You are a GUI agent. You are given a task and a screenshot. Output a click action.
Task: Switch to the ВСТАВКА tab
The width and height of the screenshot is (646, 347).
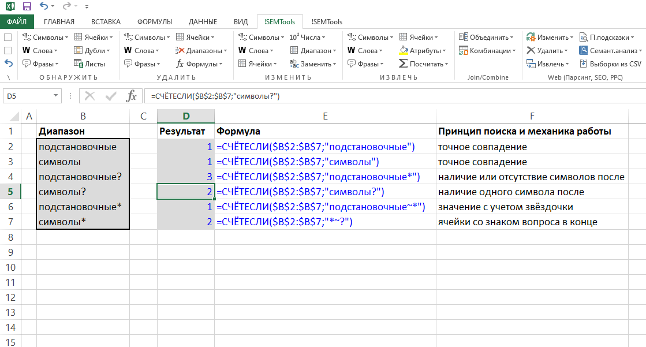(x=106, y=22)
